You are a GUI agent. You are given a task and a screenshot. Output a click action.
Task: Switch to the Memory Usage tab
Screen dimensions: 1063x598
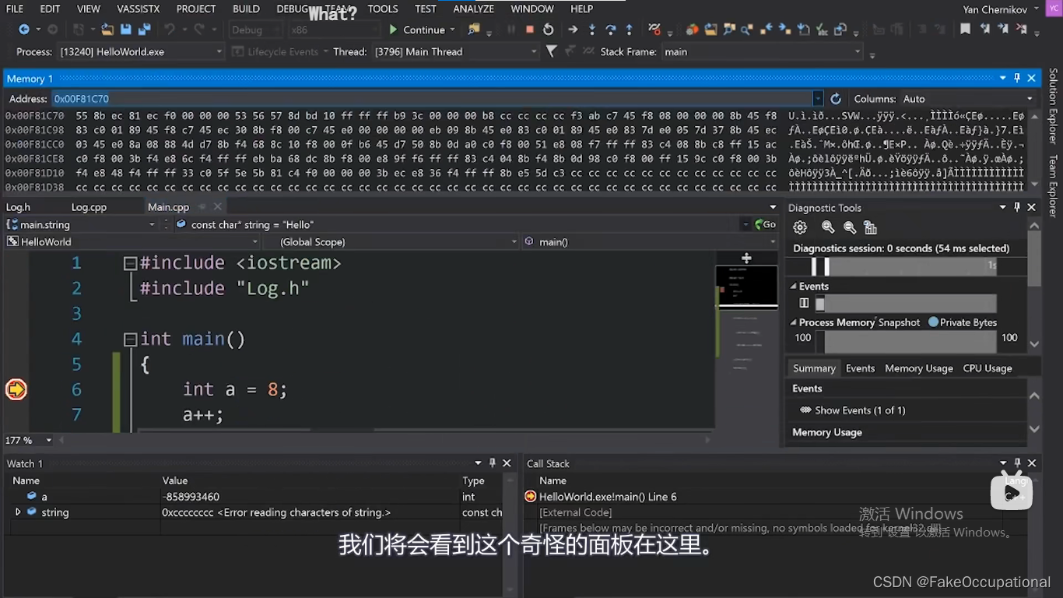coord(918,368)
